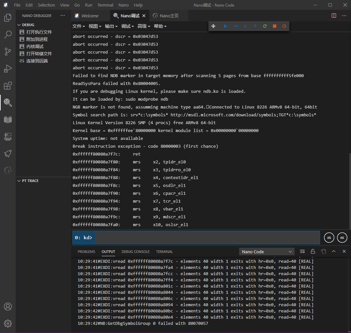This screenshot has height=333, width=351.
Task: Open output log in editor
Action: (x=324, y=251)
